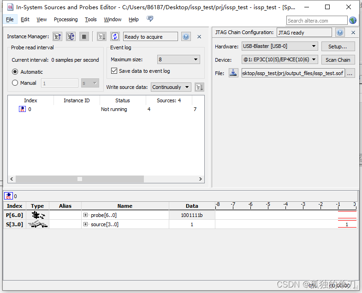Screen dimensions: 362x293
Task: Click the file browse ... button
Action: [x=350, y=73]
